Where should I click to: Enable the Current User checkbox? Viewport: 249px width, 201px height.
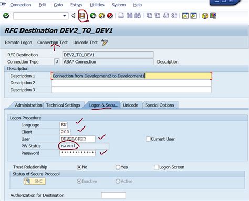148,139
